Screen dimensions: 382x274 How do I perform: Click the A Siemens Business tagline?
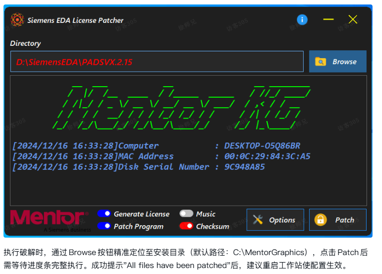click(67, 230)
